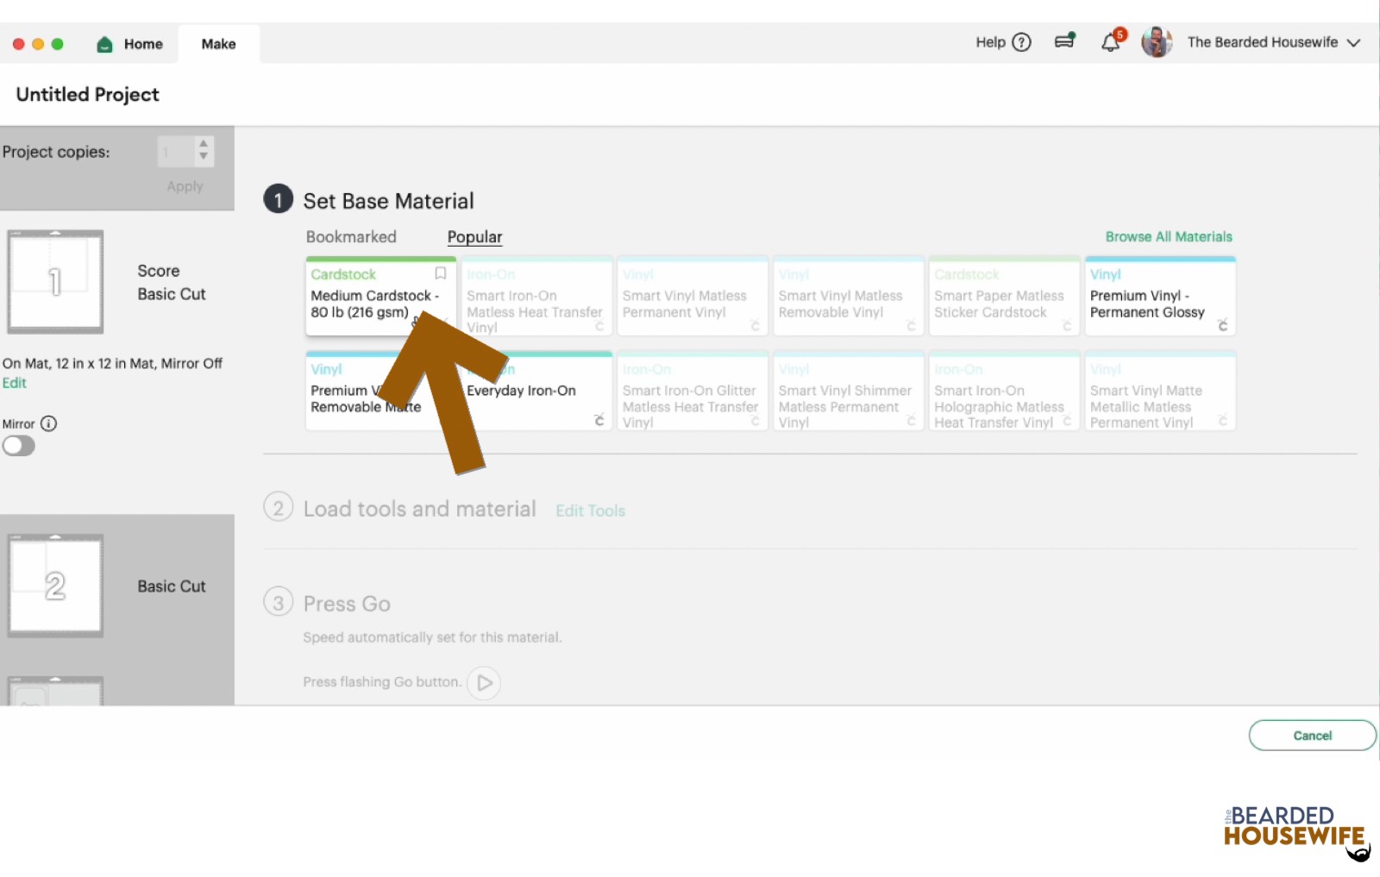Click the Edit Tools link
The image size is (1380, 877).
click(x=590, y=510)
